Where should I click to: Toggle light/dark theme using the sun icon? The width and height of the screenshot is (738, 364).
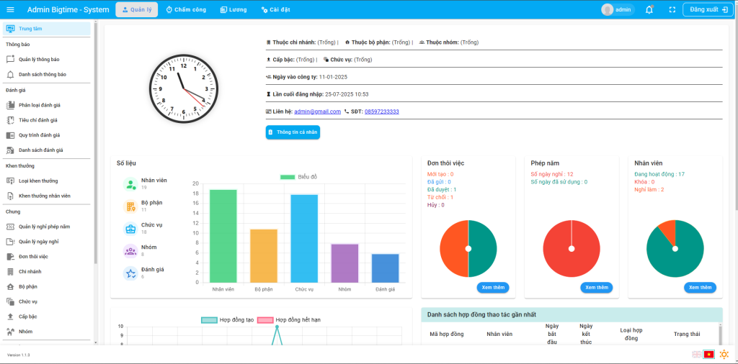pos(724,354)
